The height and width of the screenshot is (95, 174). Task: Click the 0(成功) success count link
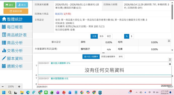pyautogui.click(x=59, y=14)
